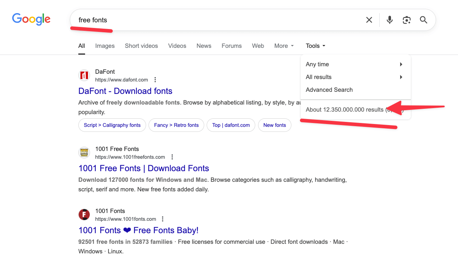Click the 1001 Free Fonts favicon
This screenshot has width=458, height=264.
pyautogui.click(x=84, y=153)
